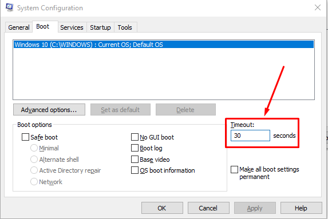Enable the Boot log option
The width and height of the screenshot is (328, 219).
pos(135,148)
